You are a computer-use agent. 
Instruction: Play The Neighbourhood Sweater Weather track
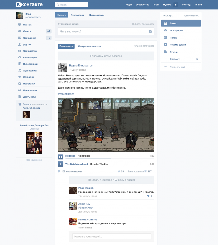click(60, 164)
